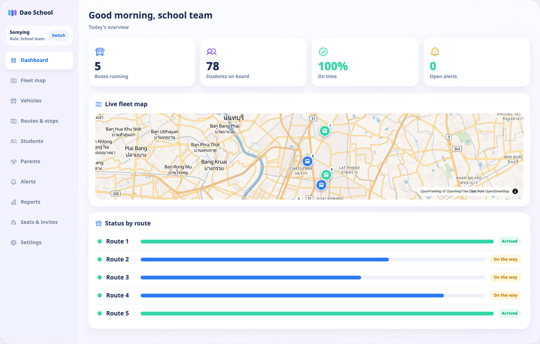Open Routes & stops section
Image resolution: width=540 pixels, height=344 pixels.
coord(39,121)
